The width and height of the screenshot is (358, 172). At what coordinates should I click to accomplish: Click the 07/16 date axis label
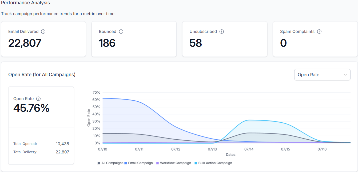click(x=322, y=149)
